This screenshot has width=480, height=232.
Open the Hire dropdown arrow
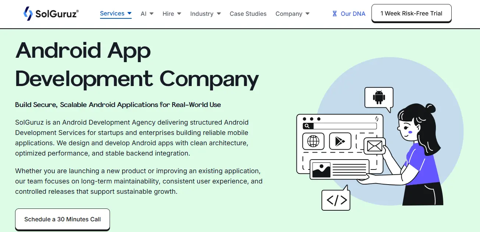point(179,14)
